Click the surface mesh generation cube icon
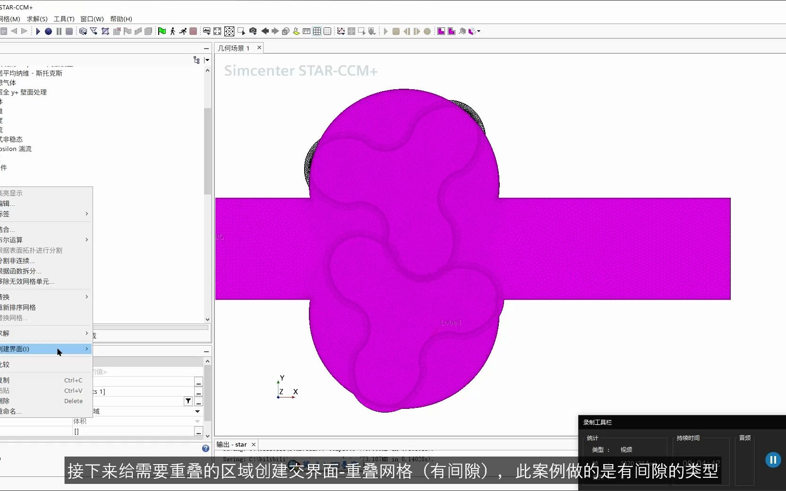This screenshot has width=786, height=491. [83, 31]
